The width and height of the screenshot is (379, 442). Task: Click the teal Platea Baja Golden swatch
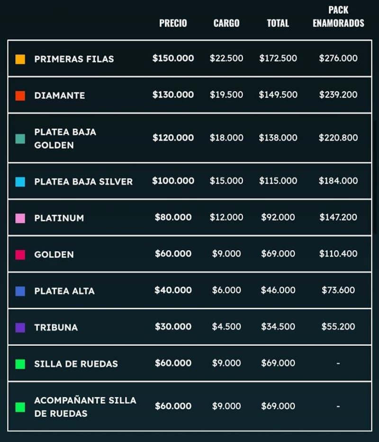pyautogui.click(x=20, y=139)
